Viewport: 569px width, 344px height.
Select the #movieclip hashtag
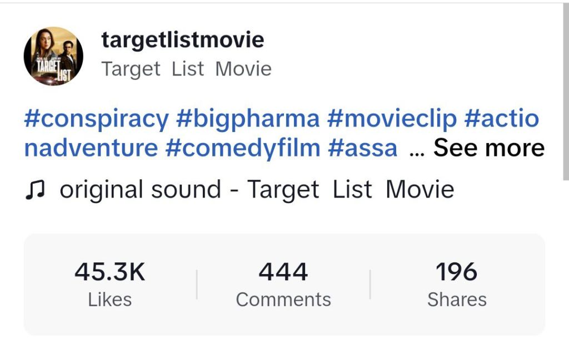point(392,119)
